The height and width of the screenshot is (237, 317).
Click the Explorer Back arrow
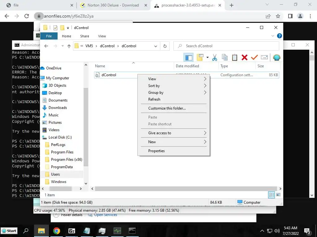click(x=46, y=46)
